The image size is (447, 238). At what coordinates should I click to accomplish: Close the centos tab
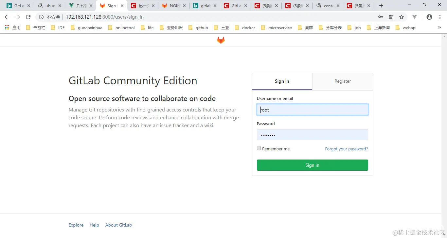(338, 6)
